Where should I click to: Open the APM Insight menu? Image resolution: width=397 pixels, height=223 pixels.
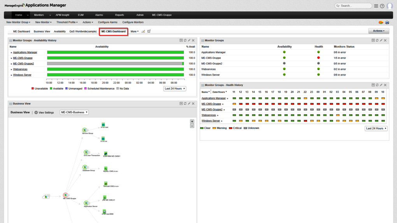click(x=62, y=15)
